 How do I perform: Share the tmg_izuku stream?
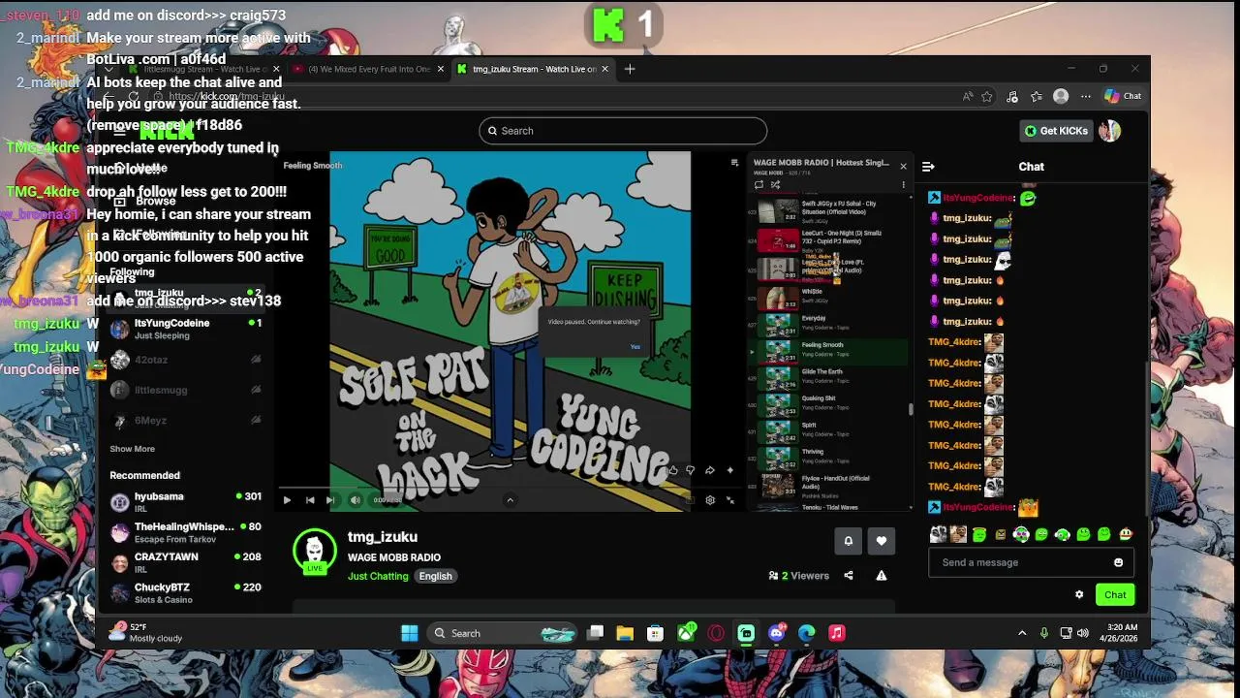point(849,576)
